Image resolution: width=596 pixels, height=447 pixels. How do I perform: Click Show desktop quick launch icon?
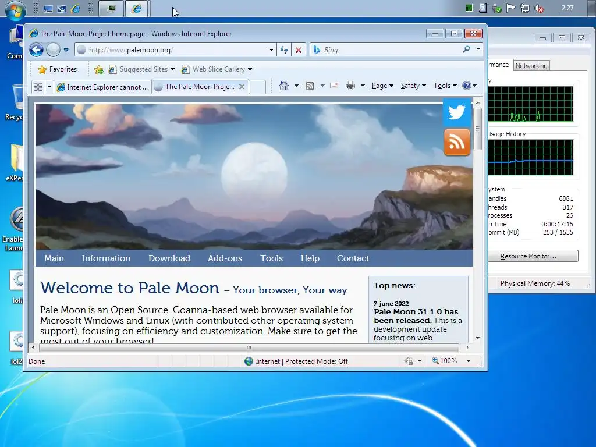[x=48, y=9]
